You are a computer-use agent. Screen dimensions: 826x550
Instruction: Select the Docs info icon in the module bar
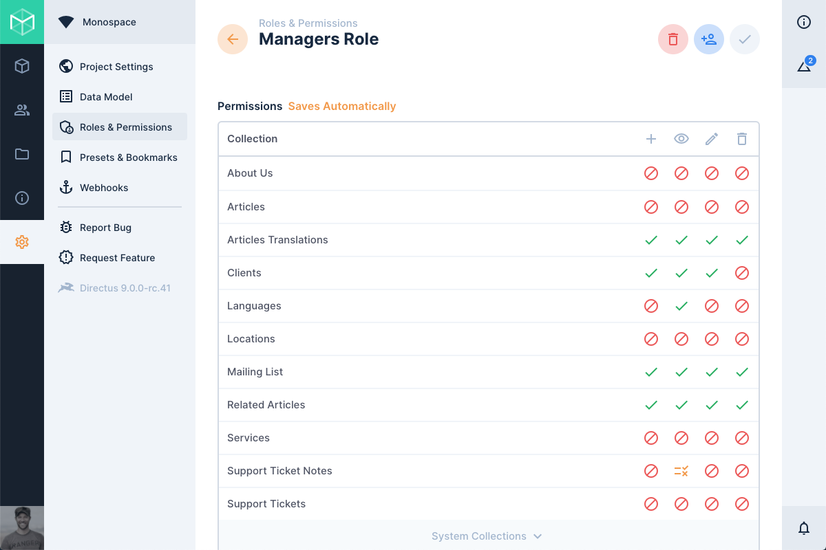[22, 198]
